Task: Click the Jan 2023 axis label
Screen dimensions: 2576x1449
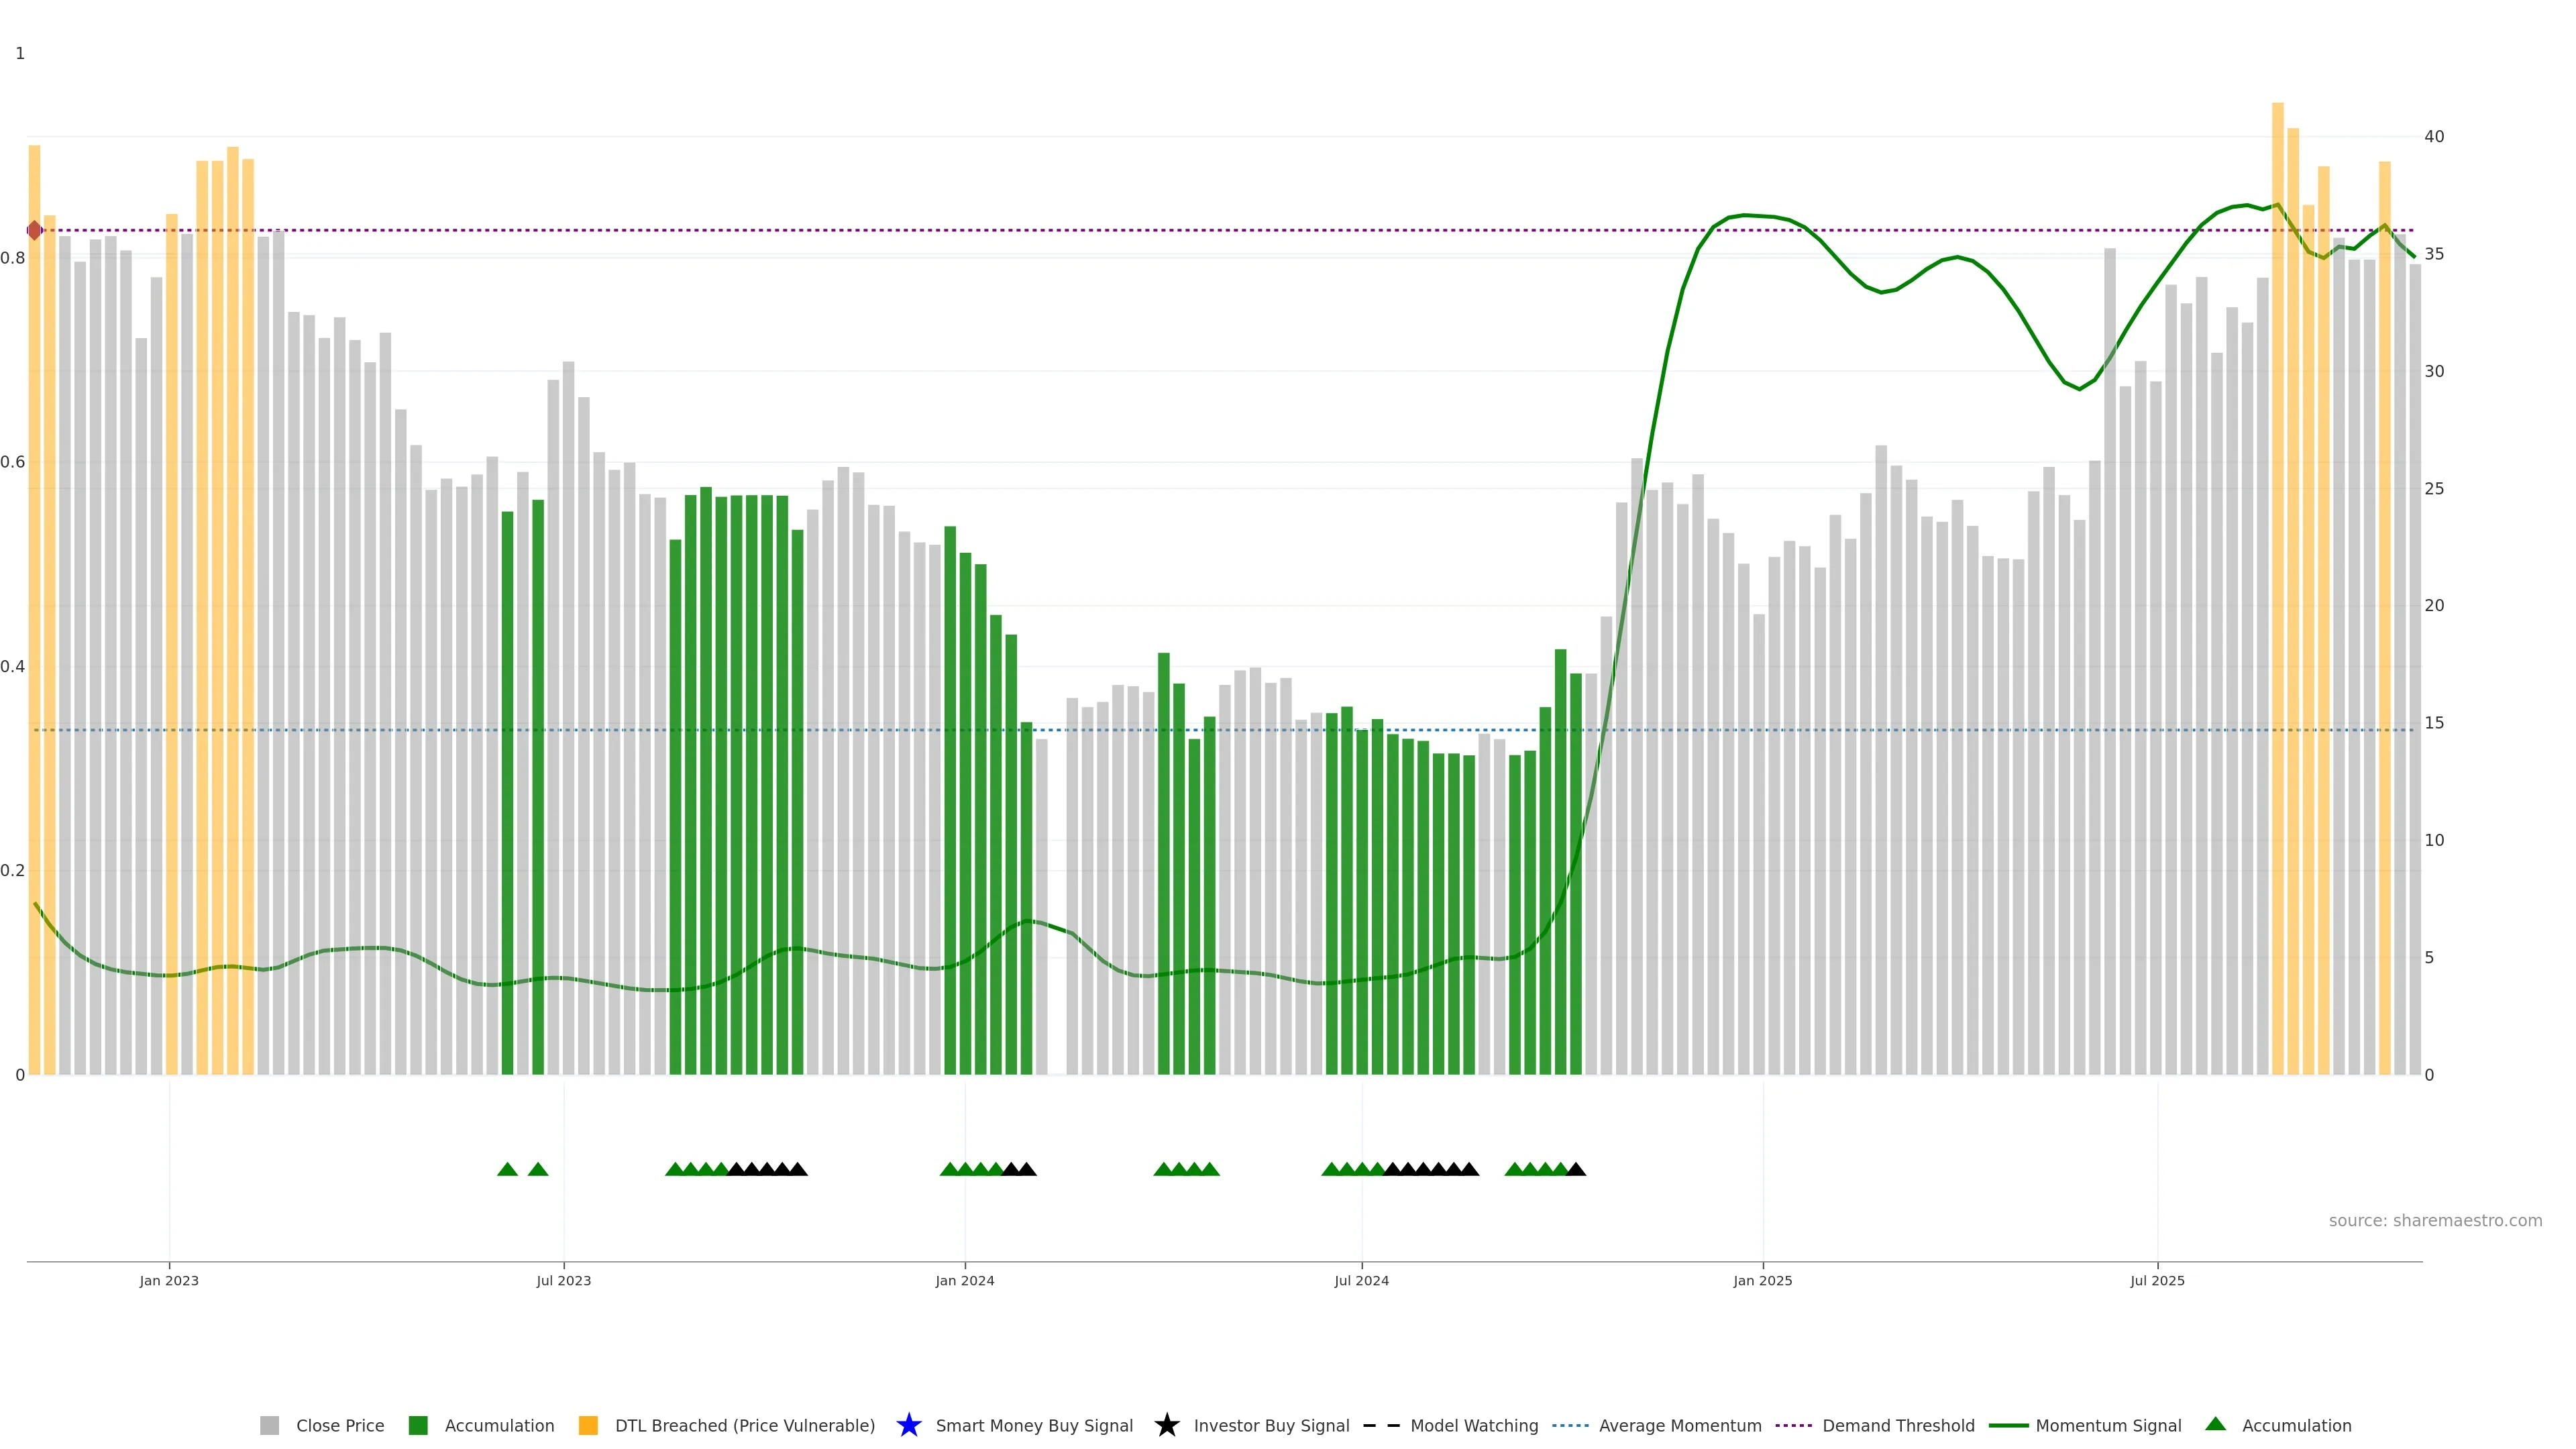Action: click(169, 1280)
